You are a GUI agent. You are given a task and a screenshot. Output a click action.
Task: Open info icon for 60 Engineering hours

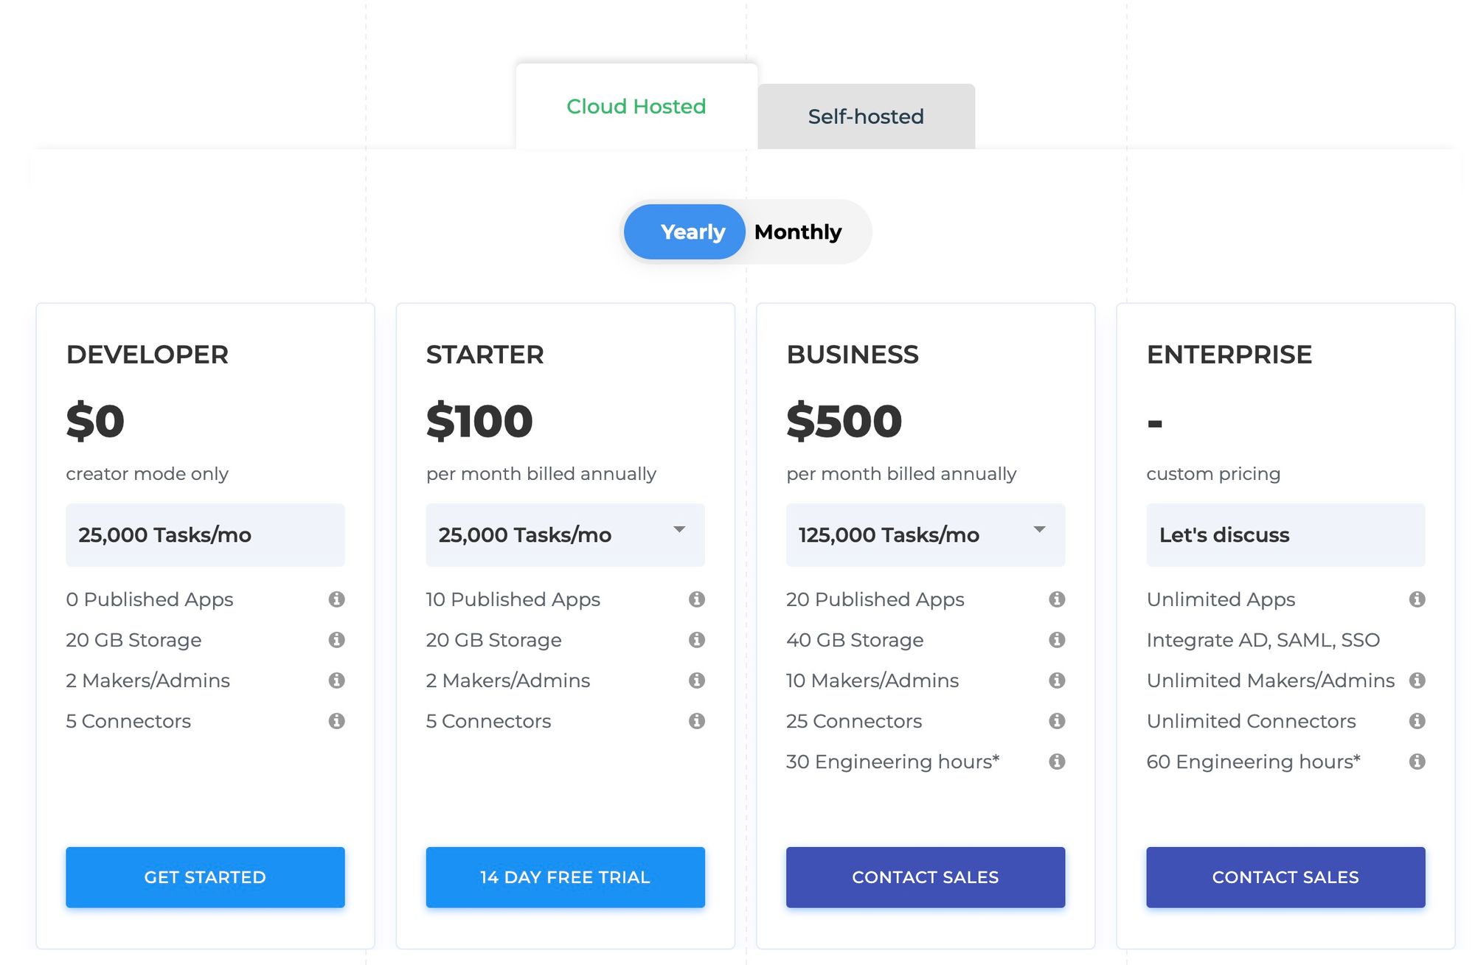click(1417, 762)
